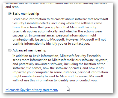Click the line "use this information to identify you"
118x98 pixels.
[x=51, y=44]
